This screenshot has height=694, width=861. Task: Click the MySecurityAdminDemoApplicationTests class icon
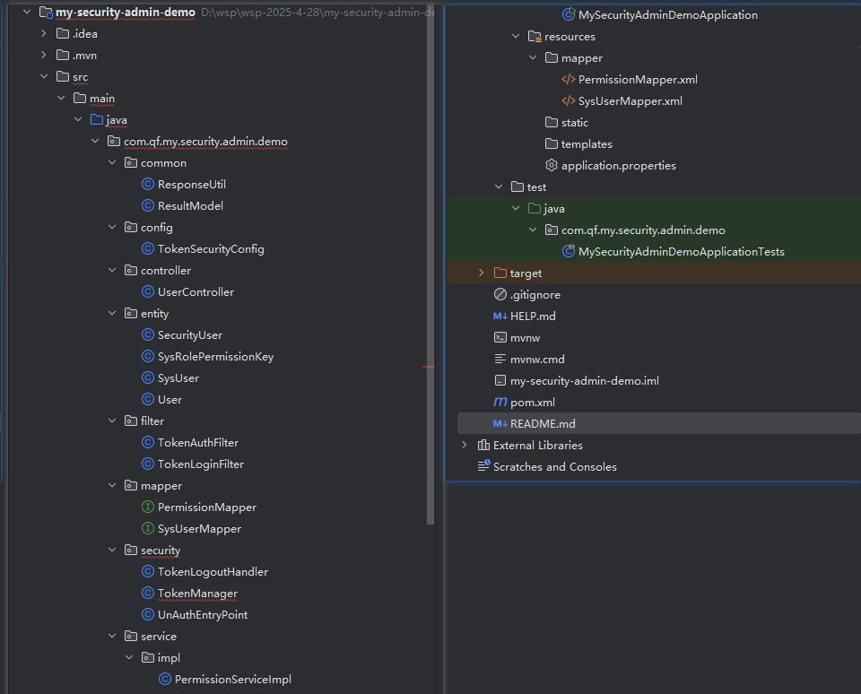(569, 251)
